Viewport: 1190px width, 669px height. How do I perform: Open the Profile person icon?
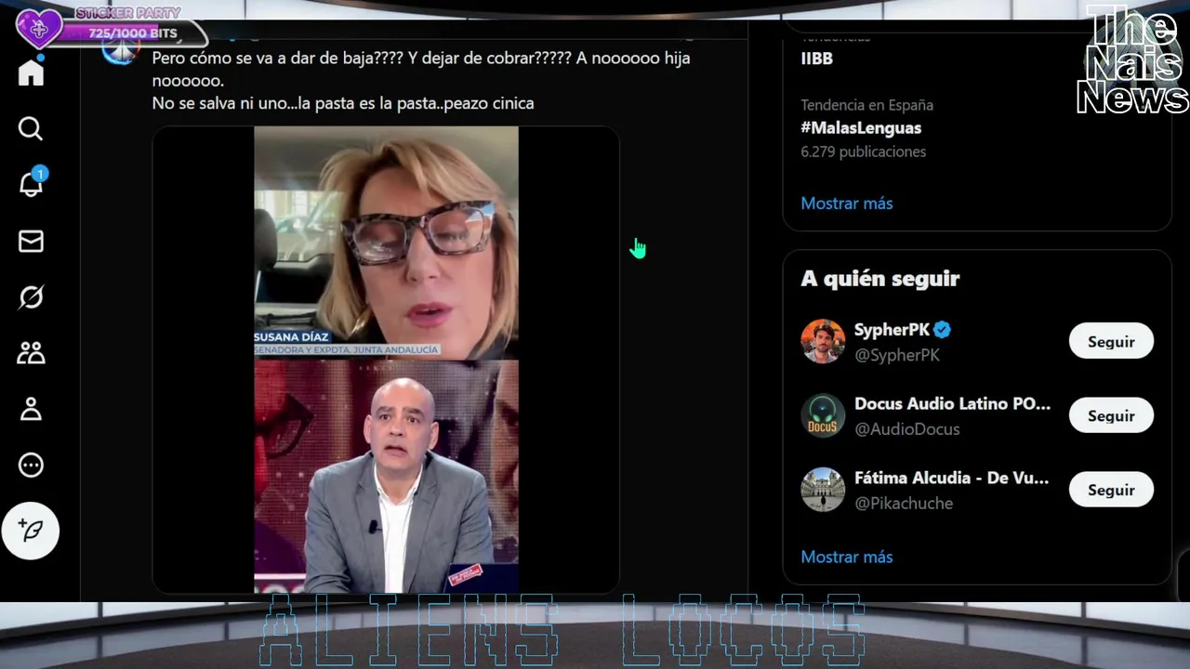(x=31, y=409)
